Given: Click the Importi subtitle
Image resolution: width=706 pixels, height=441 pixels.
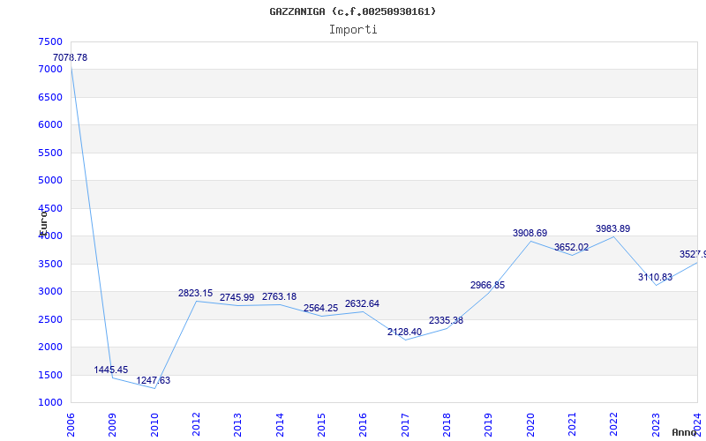Looking at the screenshot, I should [x=353, y=29].
